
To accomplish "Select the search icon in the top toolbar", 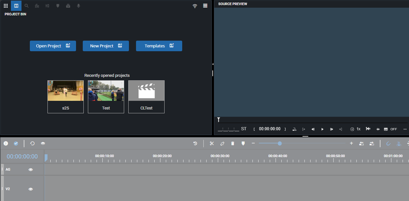I will [x=26, y=5].
